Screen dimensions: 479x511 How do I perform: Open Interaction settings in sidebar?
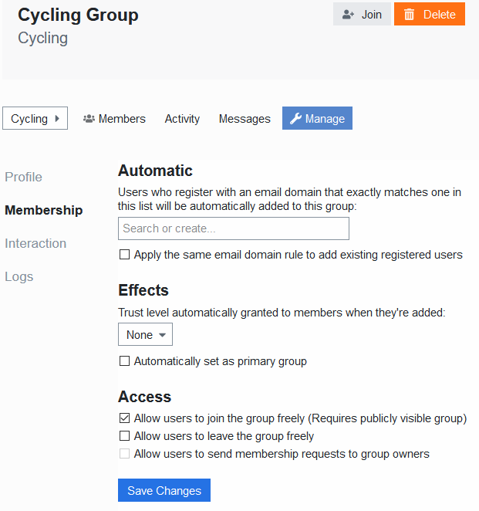[35, 243]
